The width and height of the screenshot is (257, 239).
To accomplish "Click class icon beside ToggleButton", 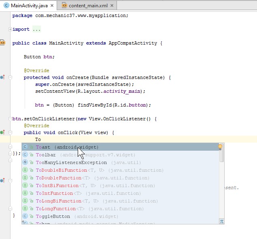I will pos(25,216).
